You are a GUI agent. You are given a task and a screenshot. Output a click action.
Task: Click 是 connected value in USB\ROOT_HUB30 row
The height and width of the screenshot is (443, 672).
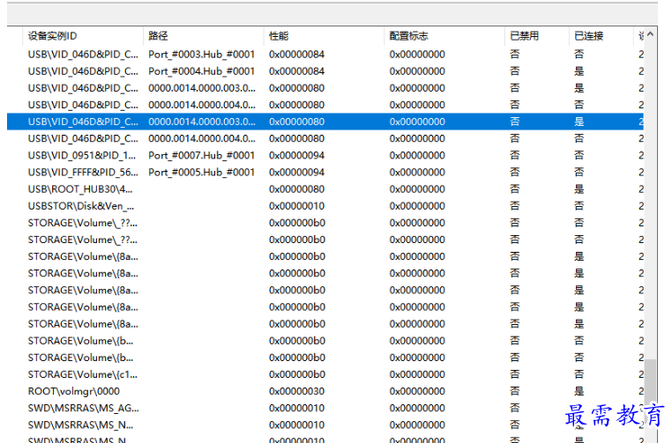tap(579, 189)
